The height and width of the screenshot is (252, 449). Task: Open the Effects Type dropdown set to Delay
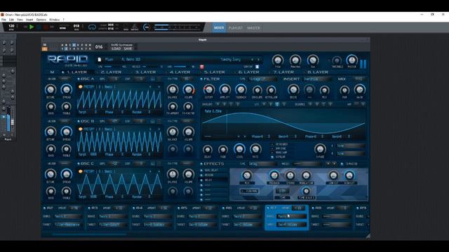pyautogui.click(x=262, y=164)
